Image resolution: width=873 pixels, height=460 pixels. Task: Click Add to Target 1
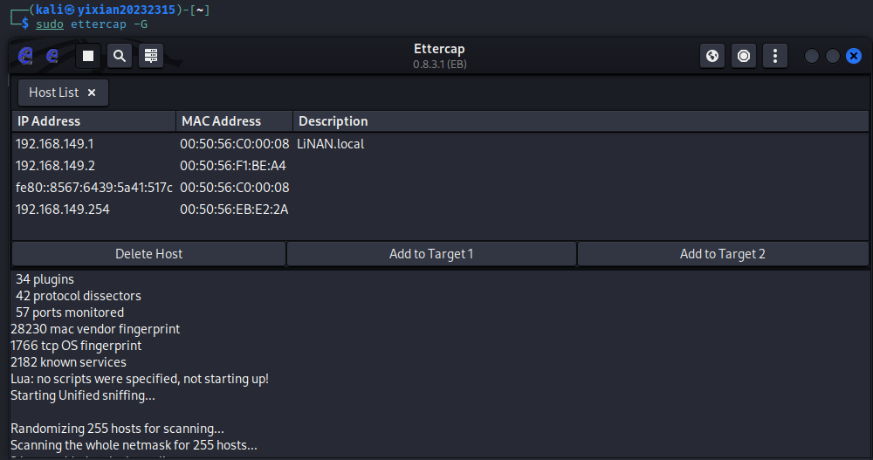pyautogui.click(x=431, y=254)
